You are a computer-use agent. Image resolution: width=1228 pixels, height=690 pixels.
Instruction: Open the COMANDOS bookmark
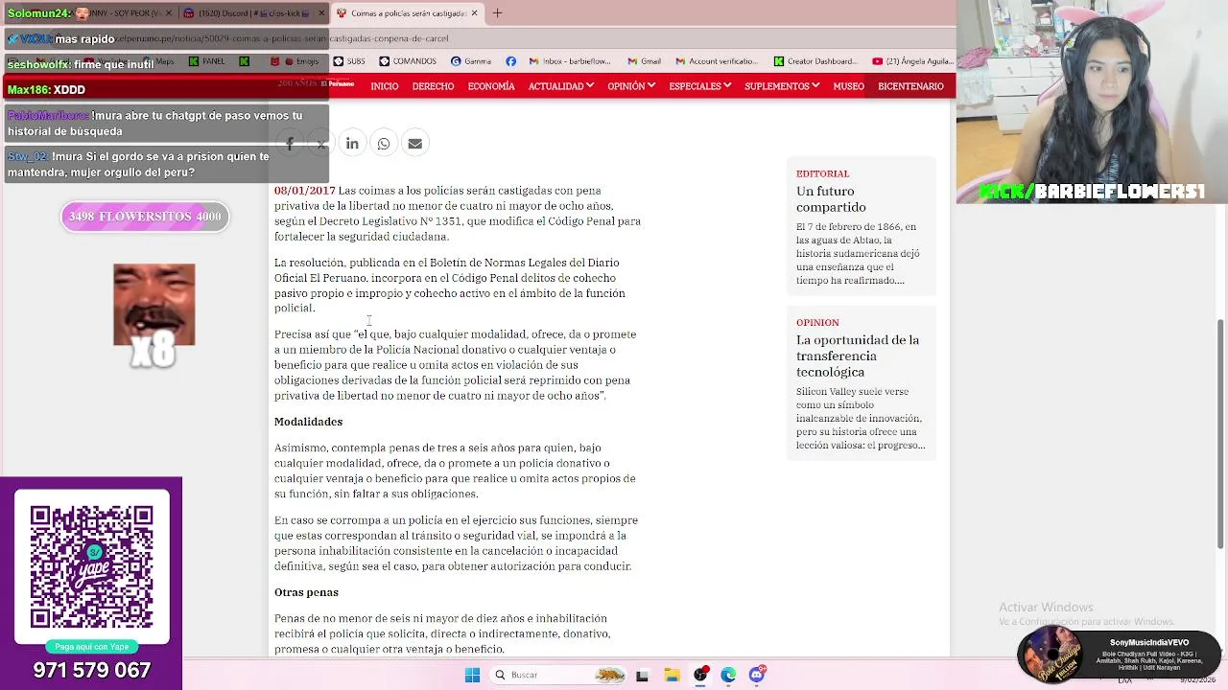tap(408, 61)
